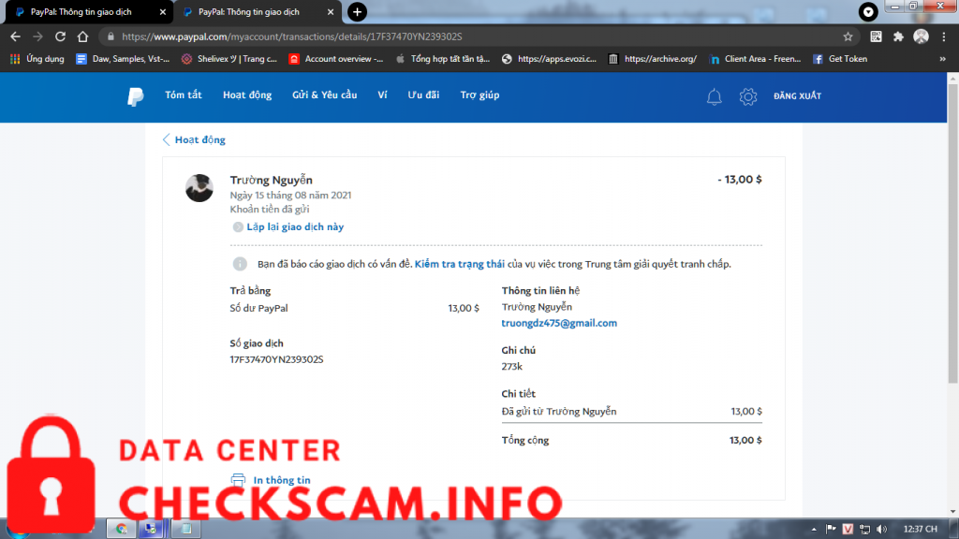959x539 pixels.
Task: Reload the page with the refresh button
Action: [x=60, y=36]
